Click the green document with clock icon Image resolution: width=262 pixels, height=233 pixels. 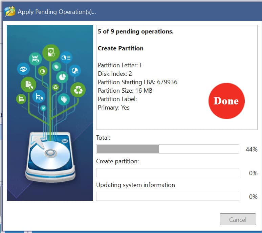point(28,85)
